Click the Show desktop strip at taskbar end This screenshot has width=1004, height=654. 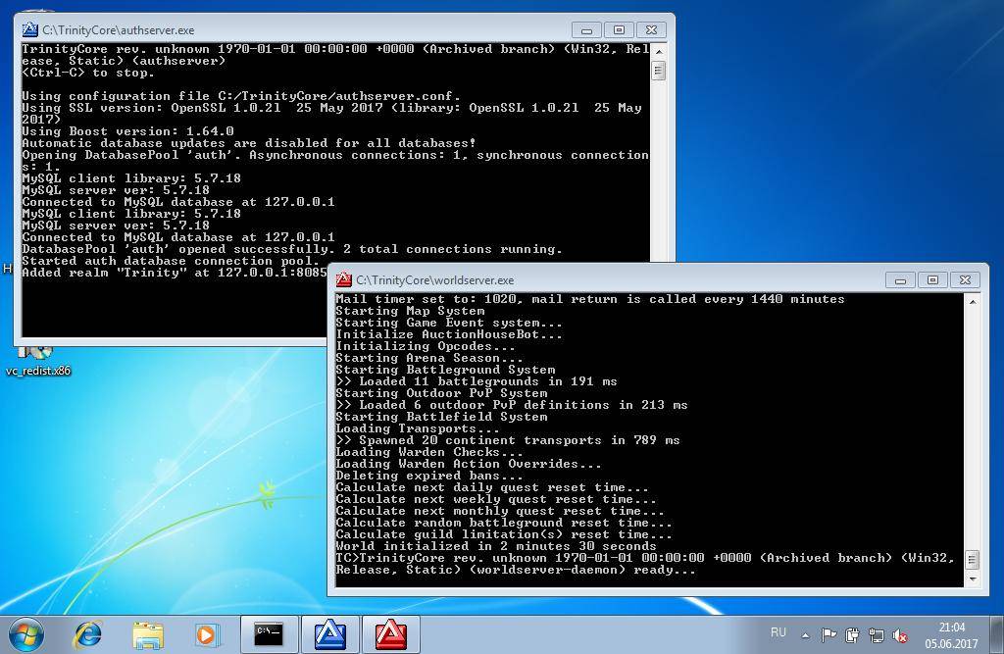997,634
